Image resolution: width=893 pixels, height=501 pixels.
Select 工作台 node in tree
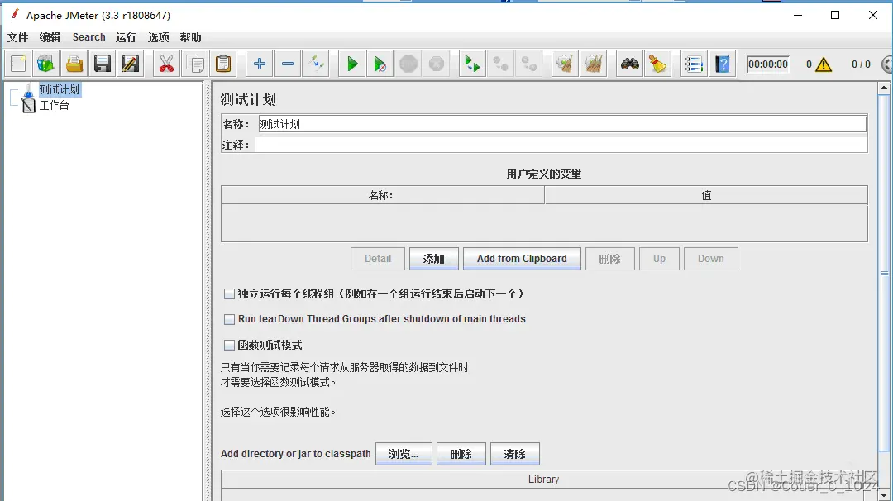coord(54,105)
